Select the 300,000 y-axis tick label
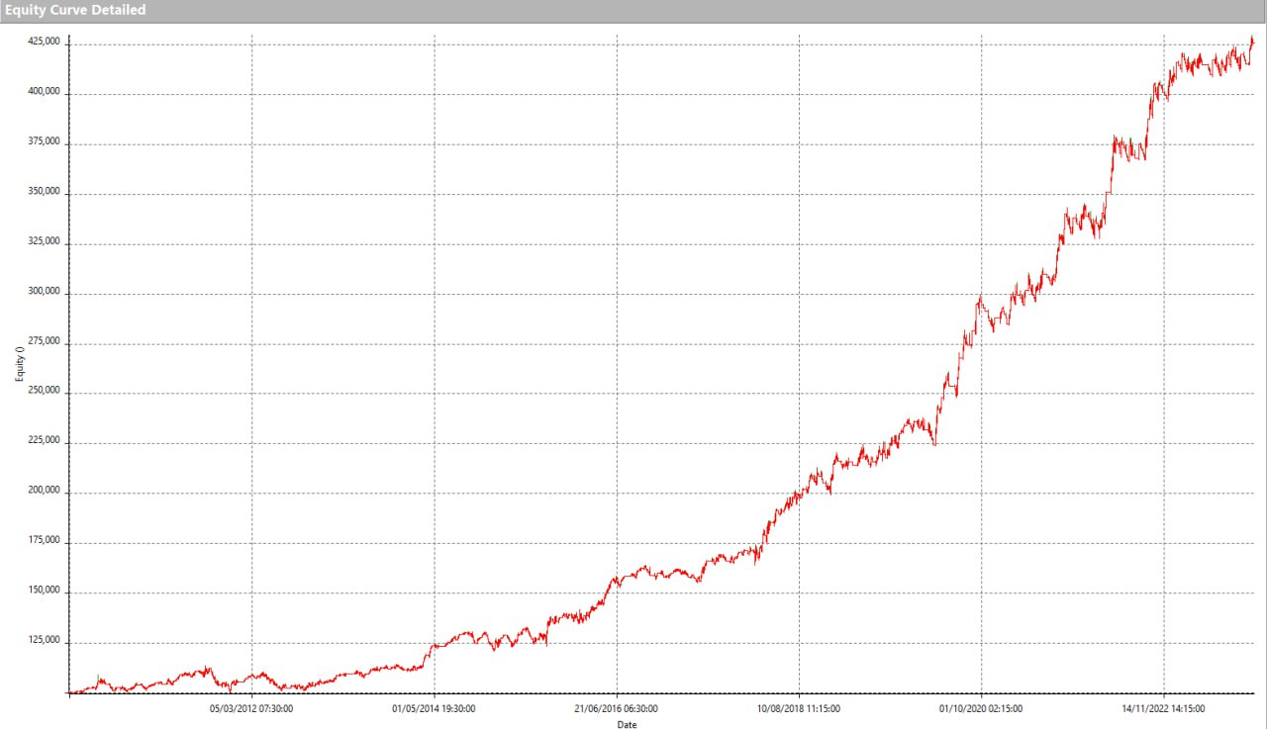 44,292
